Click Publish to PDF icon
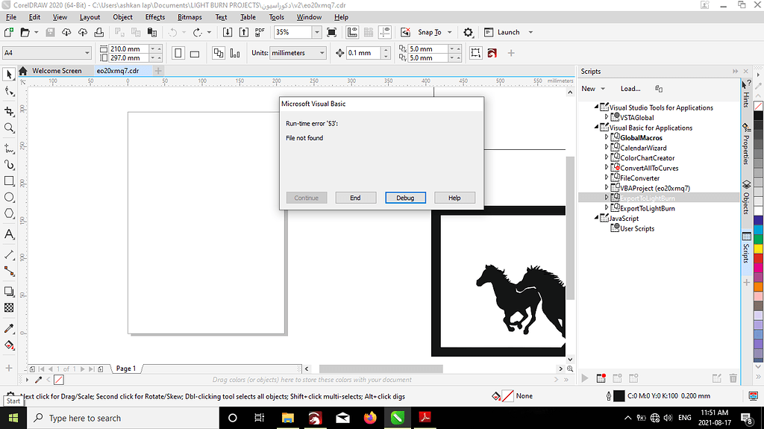The width and height of the screenshot is (764, 429). tap(260, 32)
